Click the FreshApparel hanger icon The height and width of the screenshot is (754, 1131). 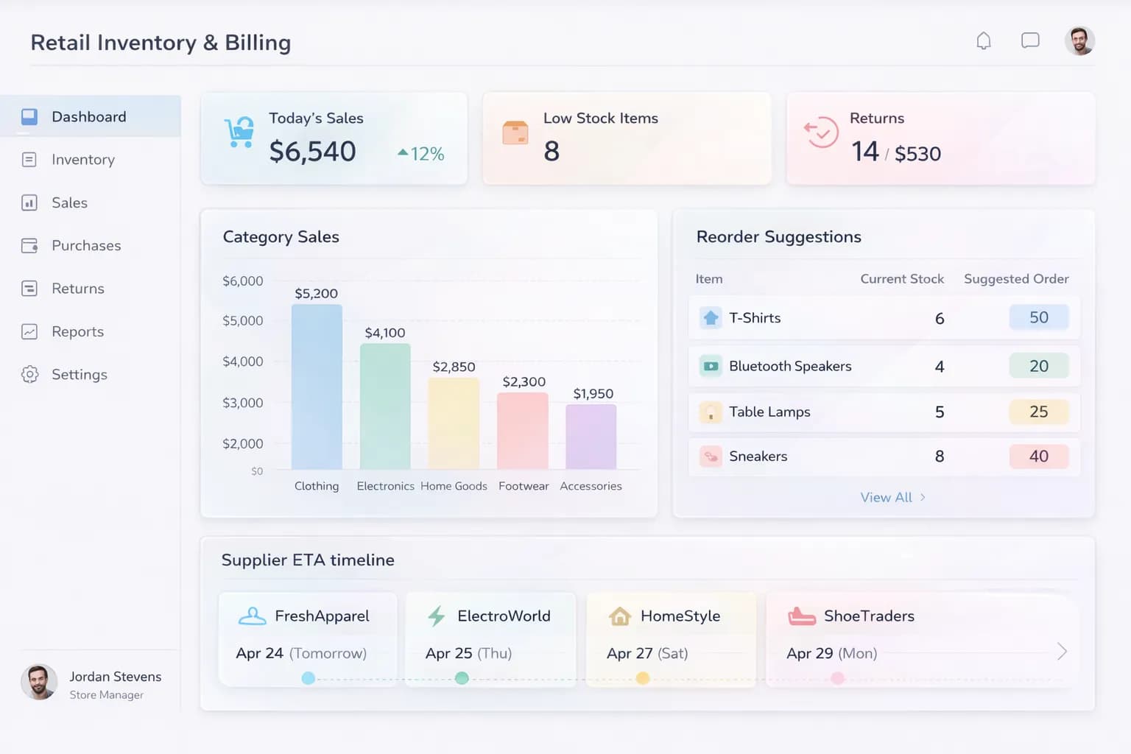point(253,616)
